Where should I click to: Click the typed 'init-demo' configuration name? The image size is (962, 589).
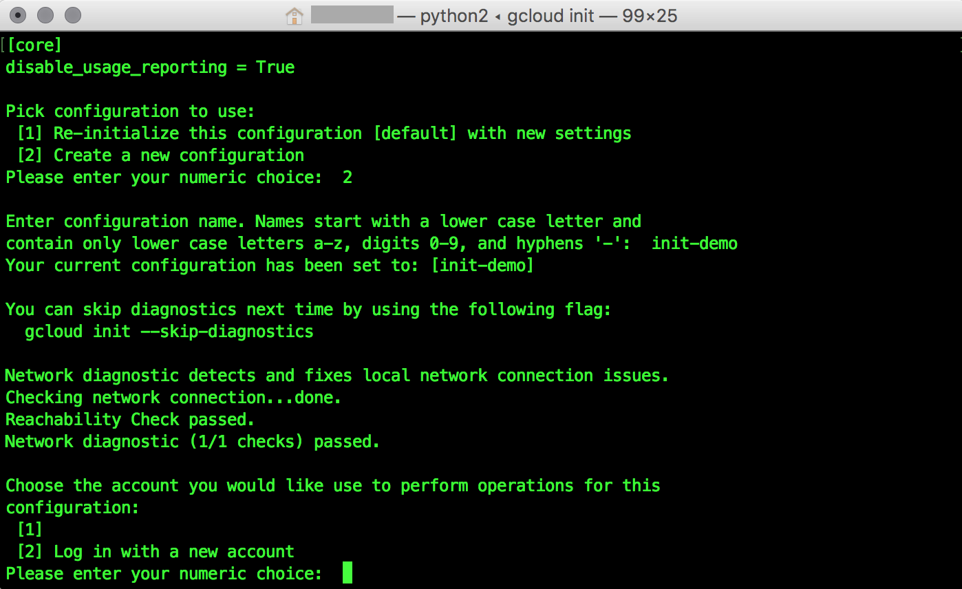(x=695, y=243)
